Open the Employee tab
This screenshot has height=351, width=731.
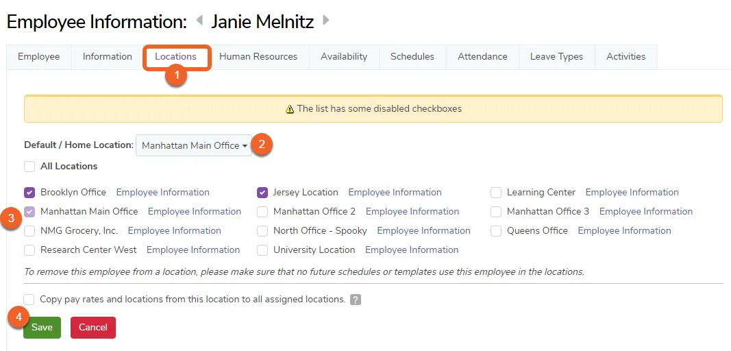coord(38,56)
